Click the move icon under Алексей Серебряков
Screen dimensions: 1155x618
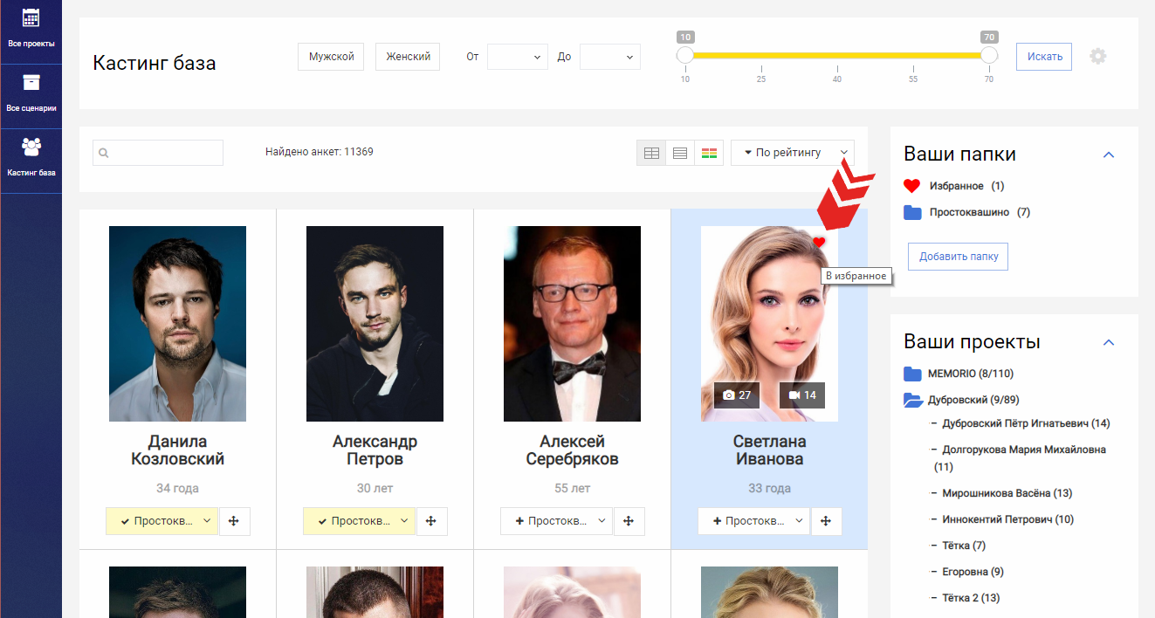(629, 521)
